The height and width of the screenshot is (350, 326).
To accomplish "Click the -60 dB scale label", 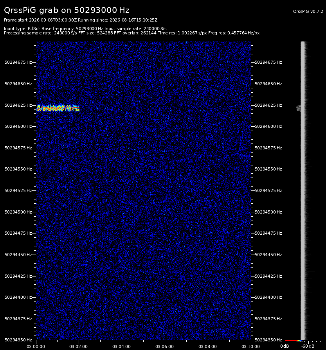I will [x=308, y=346].
